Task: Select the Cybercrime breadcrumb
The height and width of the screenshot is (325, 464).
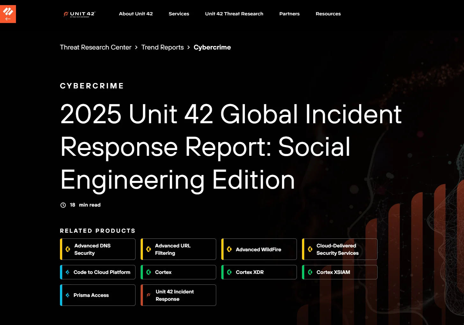Action: 212,47
